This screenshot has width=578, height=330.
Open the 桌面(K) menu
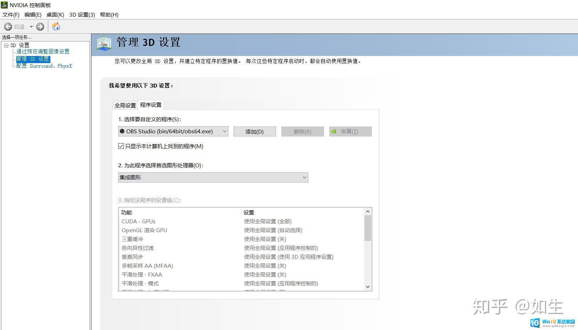click(55, 15)
